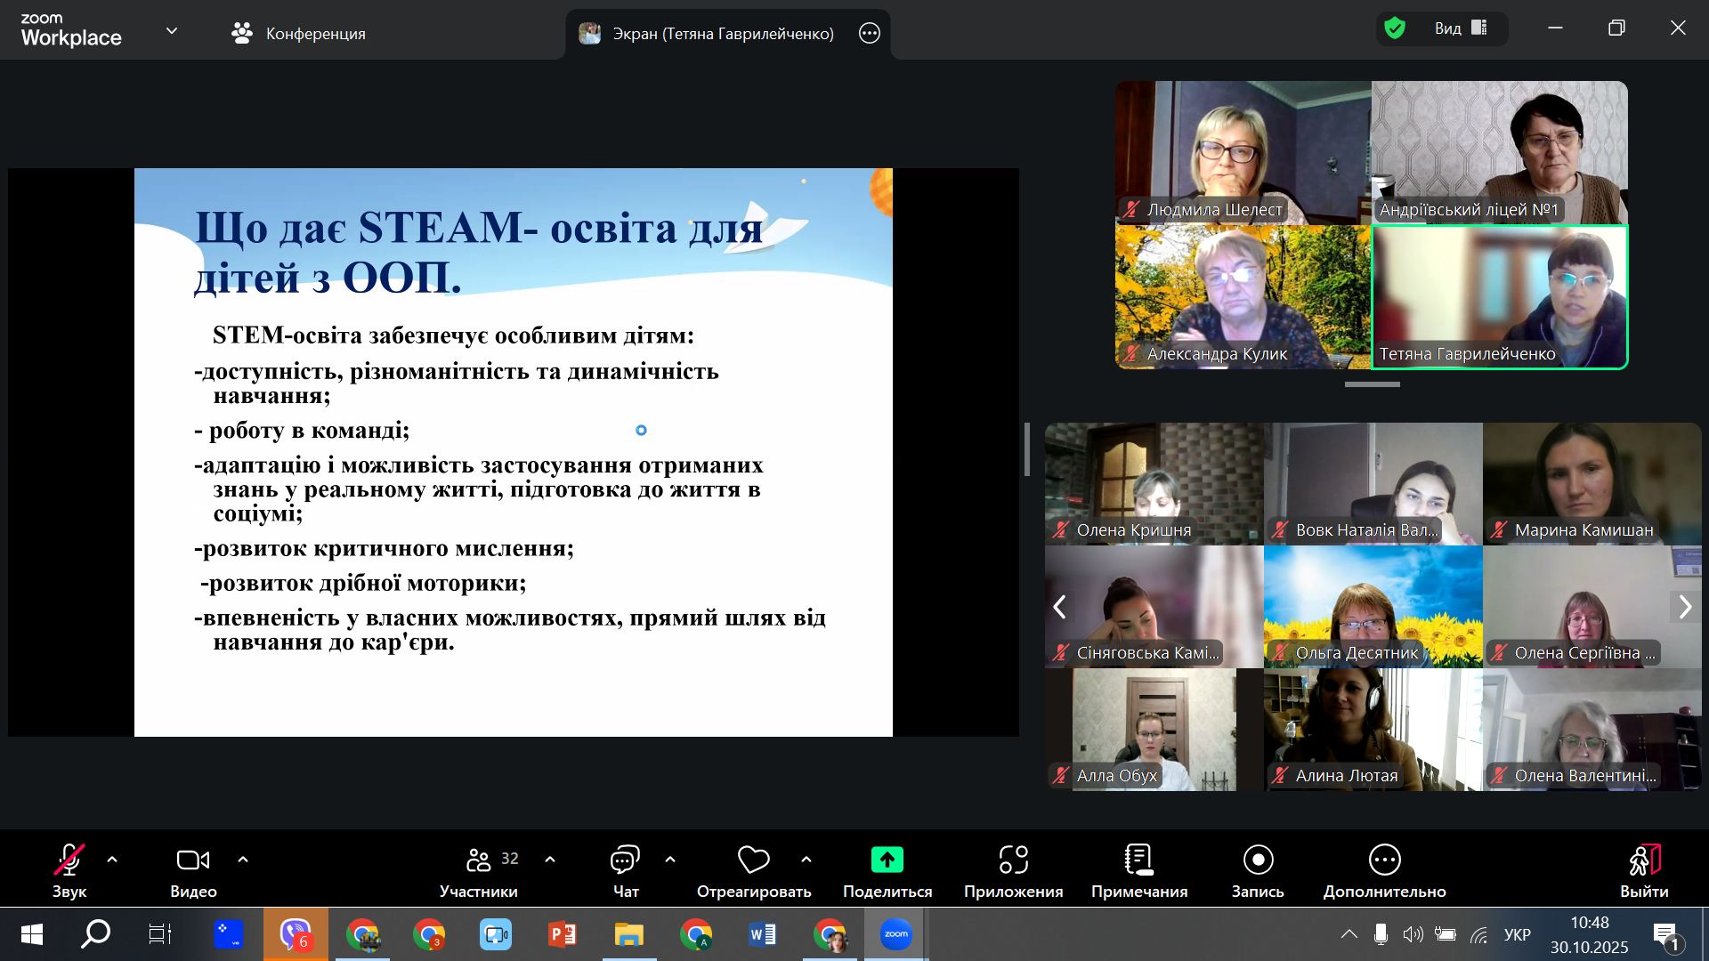Expand video options arrow next to Video
Image resolution: width=1709 pixels, height=961 pixels.
pos(243,860)
